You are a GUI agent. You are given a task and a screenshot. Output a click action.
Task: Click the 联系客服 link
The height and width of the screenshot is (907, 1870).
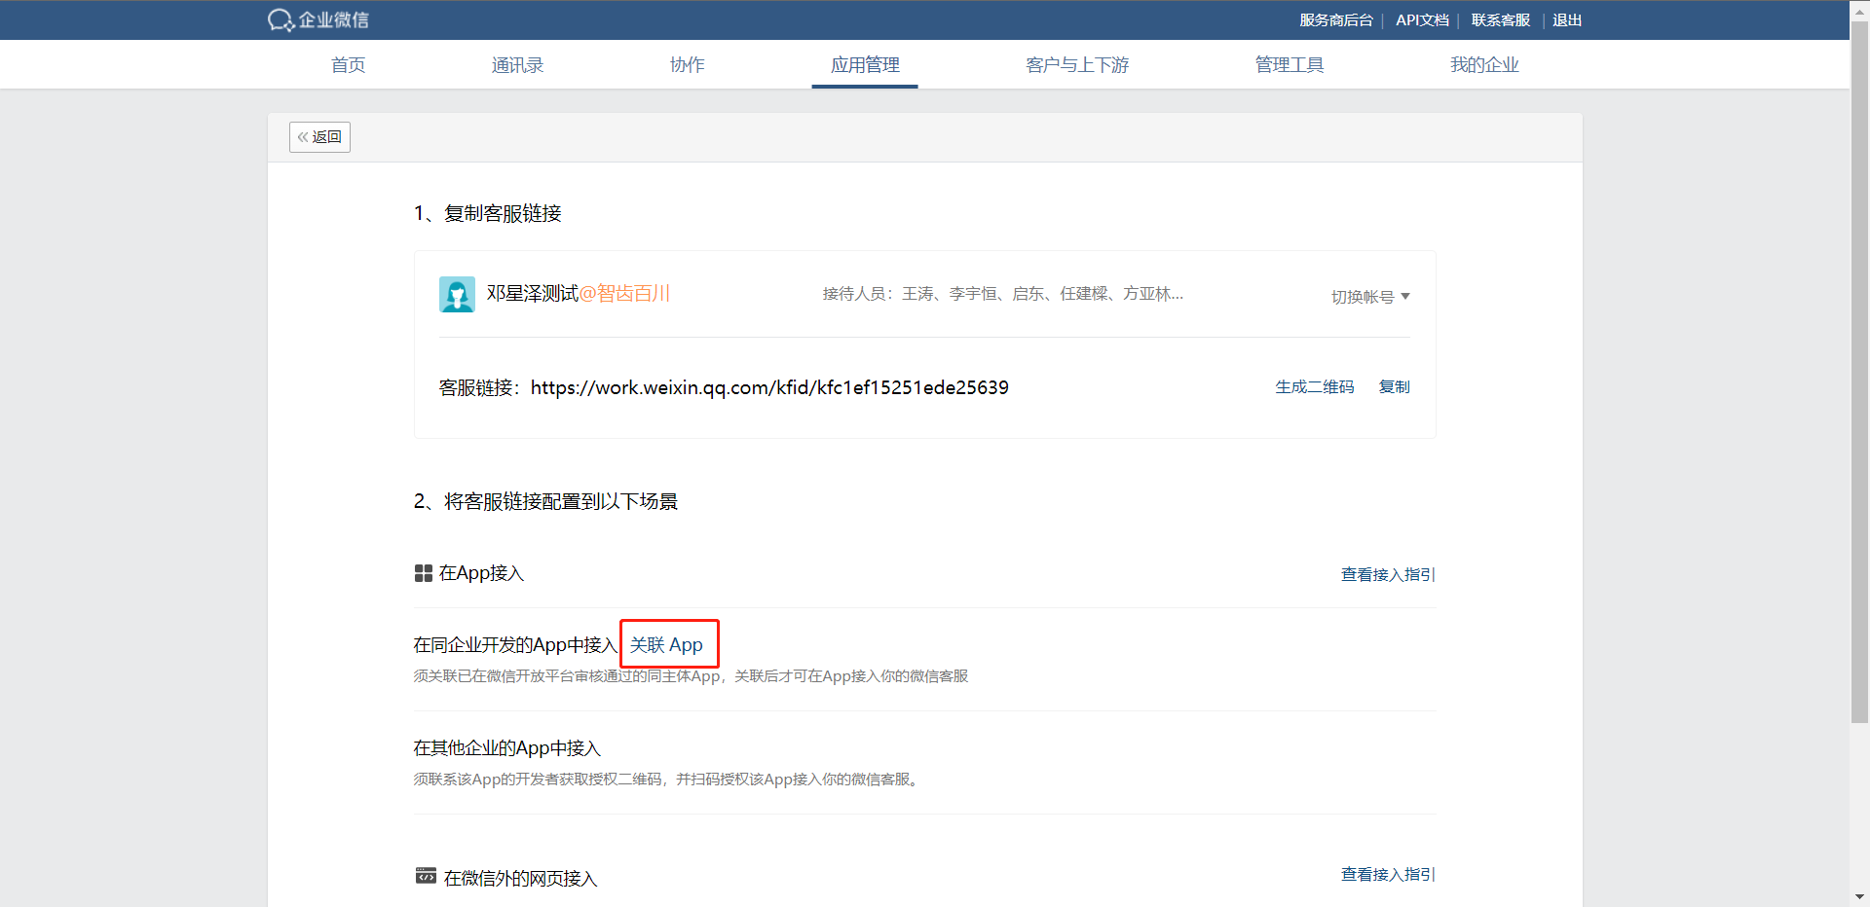[1501, 20]
